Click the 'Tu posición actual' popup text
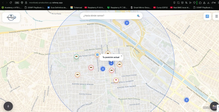The image size is (219, 112). [111, 57]
